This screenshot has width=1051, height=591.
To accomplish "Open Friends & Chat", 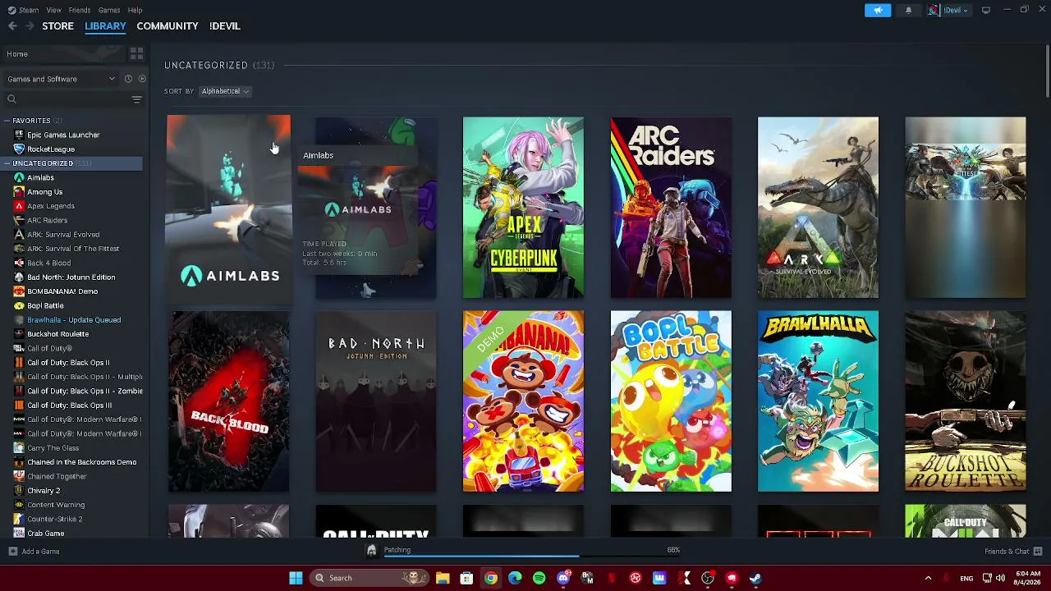I will (x=1013, y=552).
